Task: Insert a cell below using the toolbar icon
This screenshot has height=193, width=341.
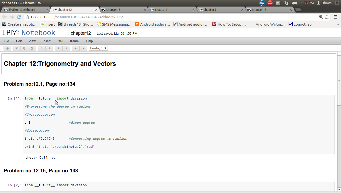Action: click(66, 48)
